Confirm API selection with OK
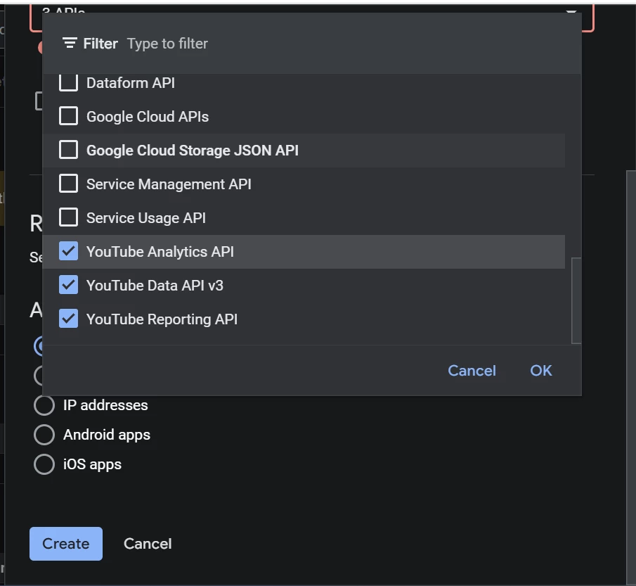Image resolution: width=636 pixels, height=586 pixels. pos(541,370)
